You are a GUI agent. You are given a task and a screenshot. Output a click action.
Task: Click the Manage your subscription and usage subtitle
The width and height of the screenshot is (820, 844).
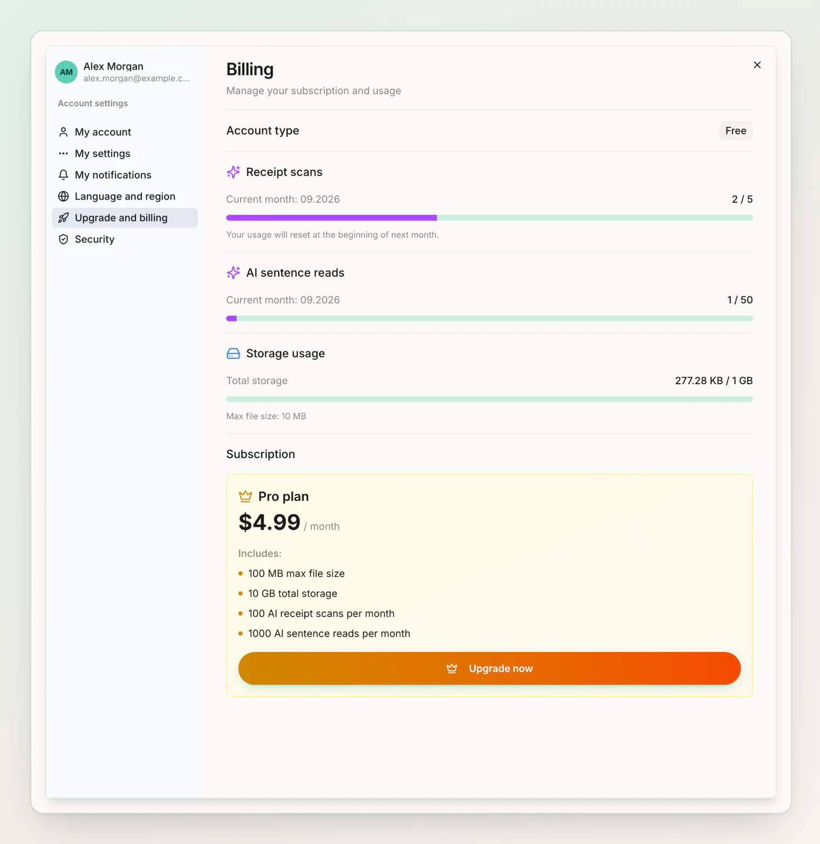pos(313,91)
